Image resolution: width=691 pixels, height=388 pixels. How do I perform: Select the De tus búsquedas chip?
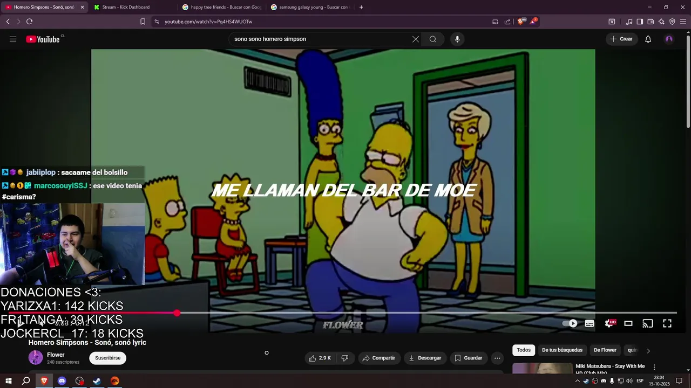(562, 350)
